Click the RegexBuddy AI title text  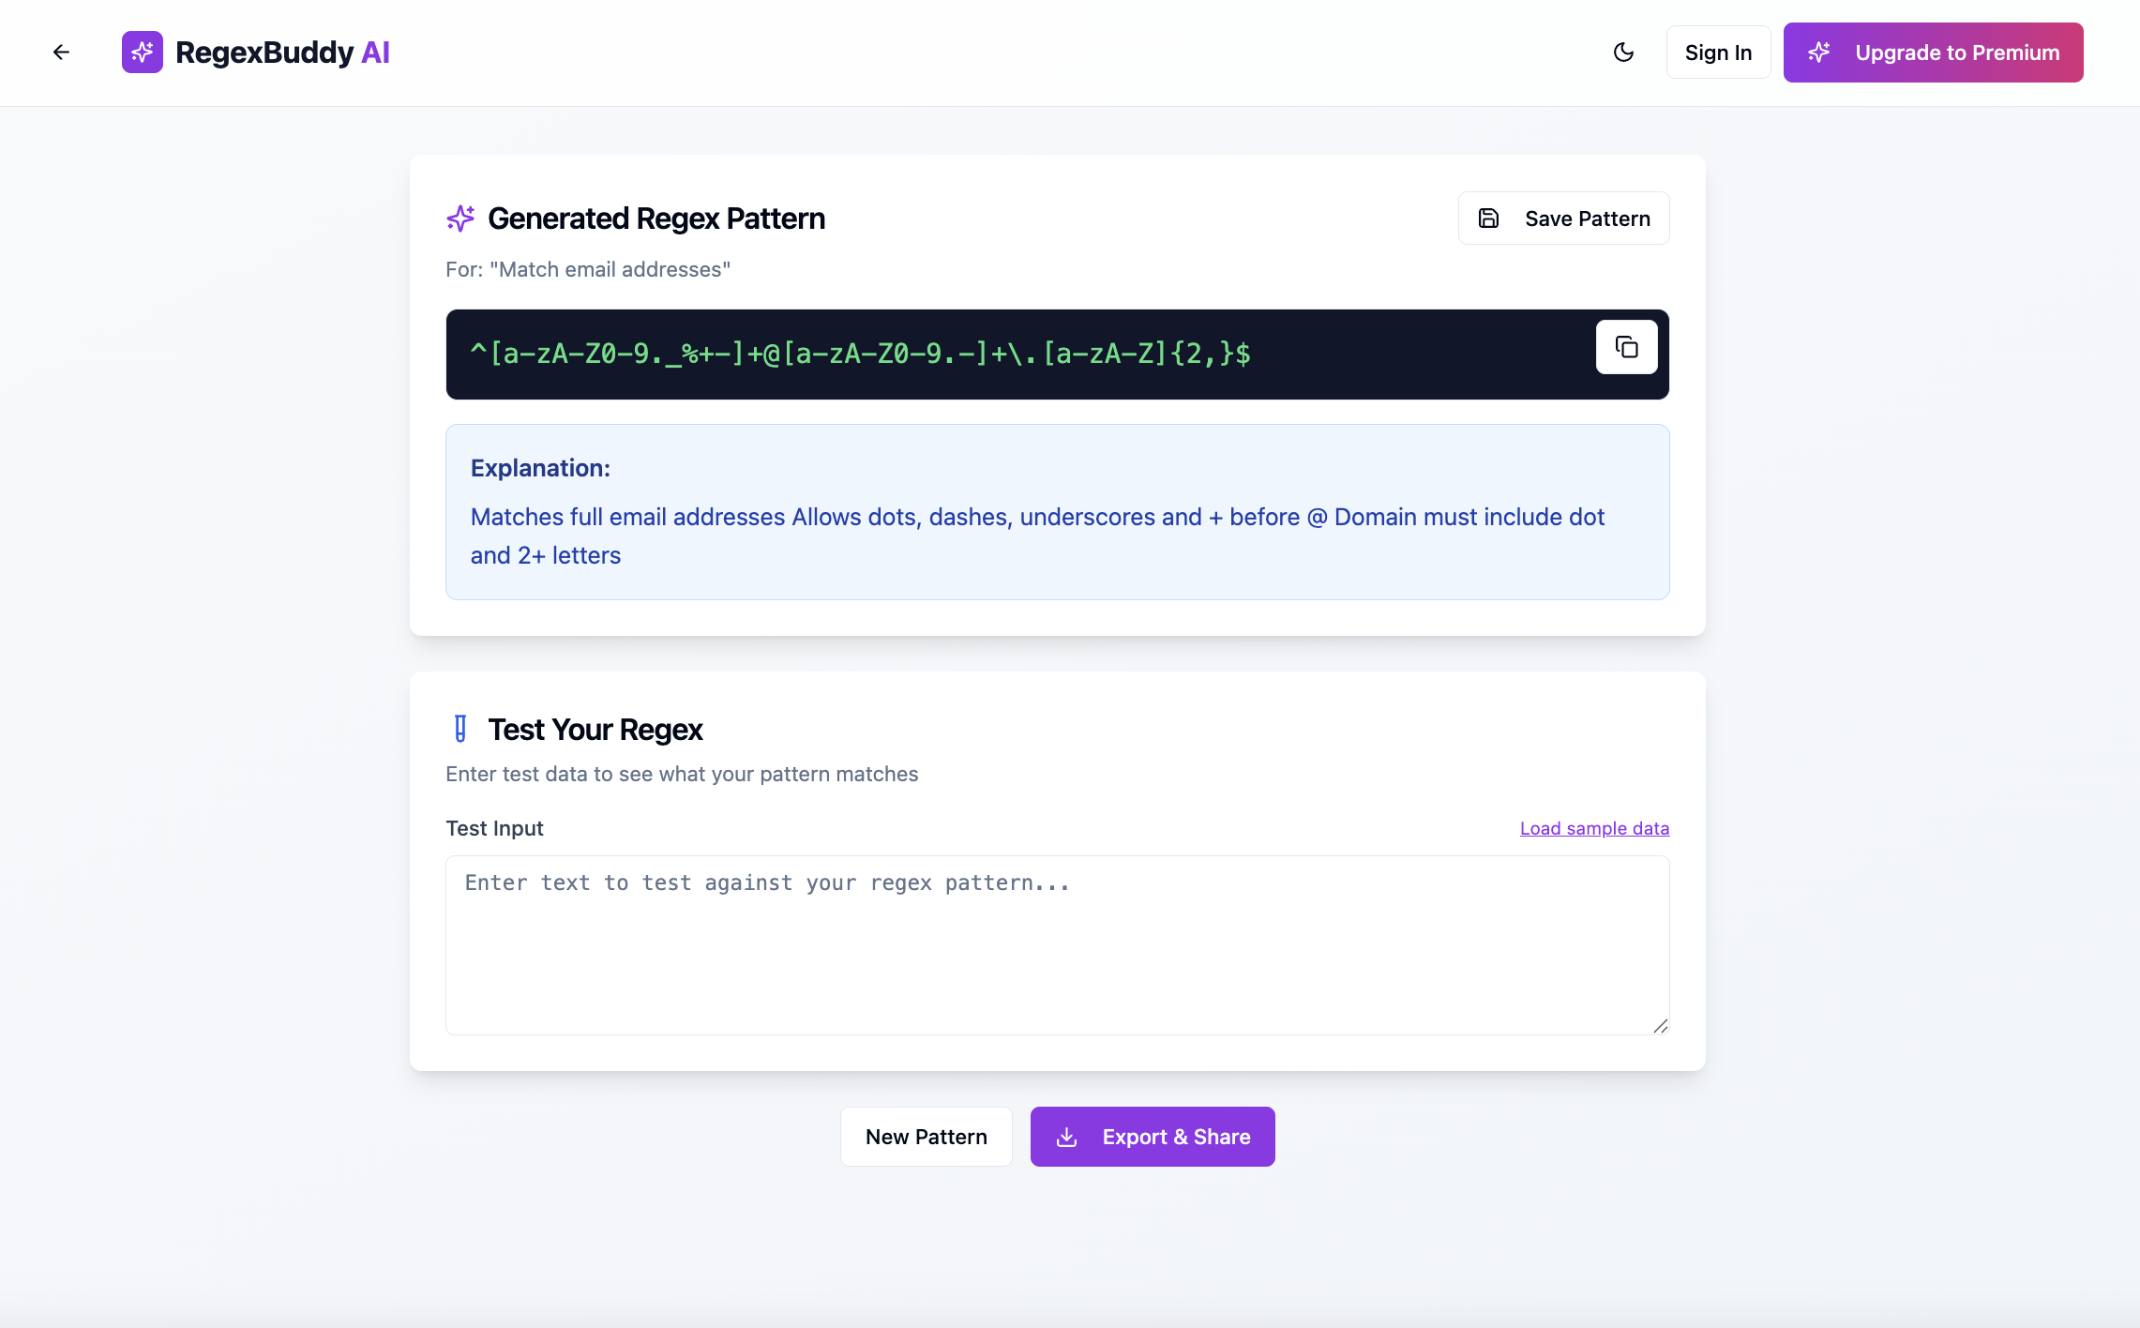click(282, 53)
